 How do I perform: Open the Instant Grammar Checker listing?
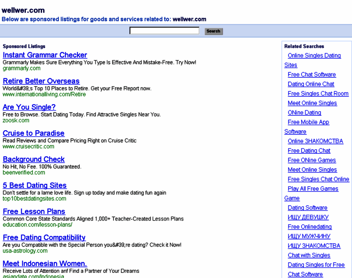(45, 55)
